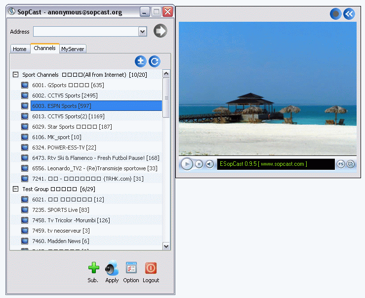The width and height of the screenshot is (365, 298).
Task: Click the TV icon of 7235. SPORTS Live
Action: click(25, 210)
